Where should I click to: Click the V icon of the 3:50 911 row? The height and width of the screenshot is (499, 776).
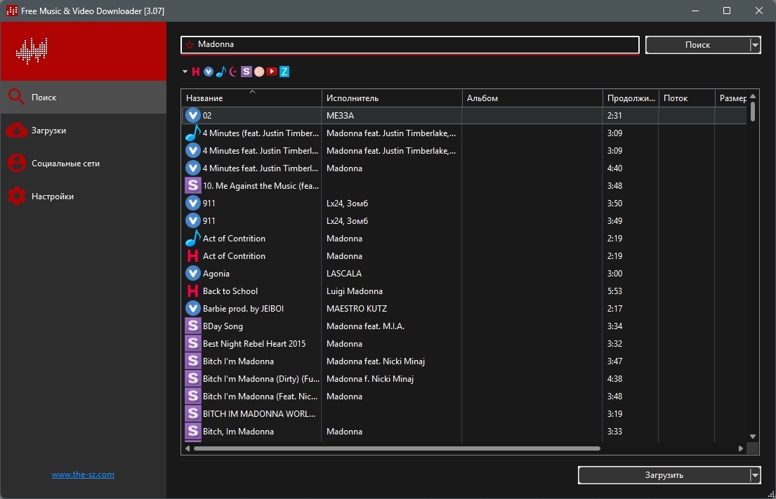(x=193, y=204)
